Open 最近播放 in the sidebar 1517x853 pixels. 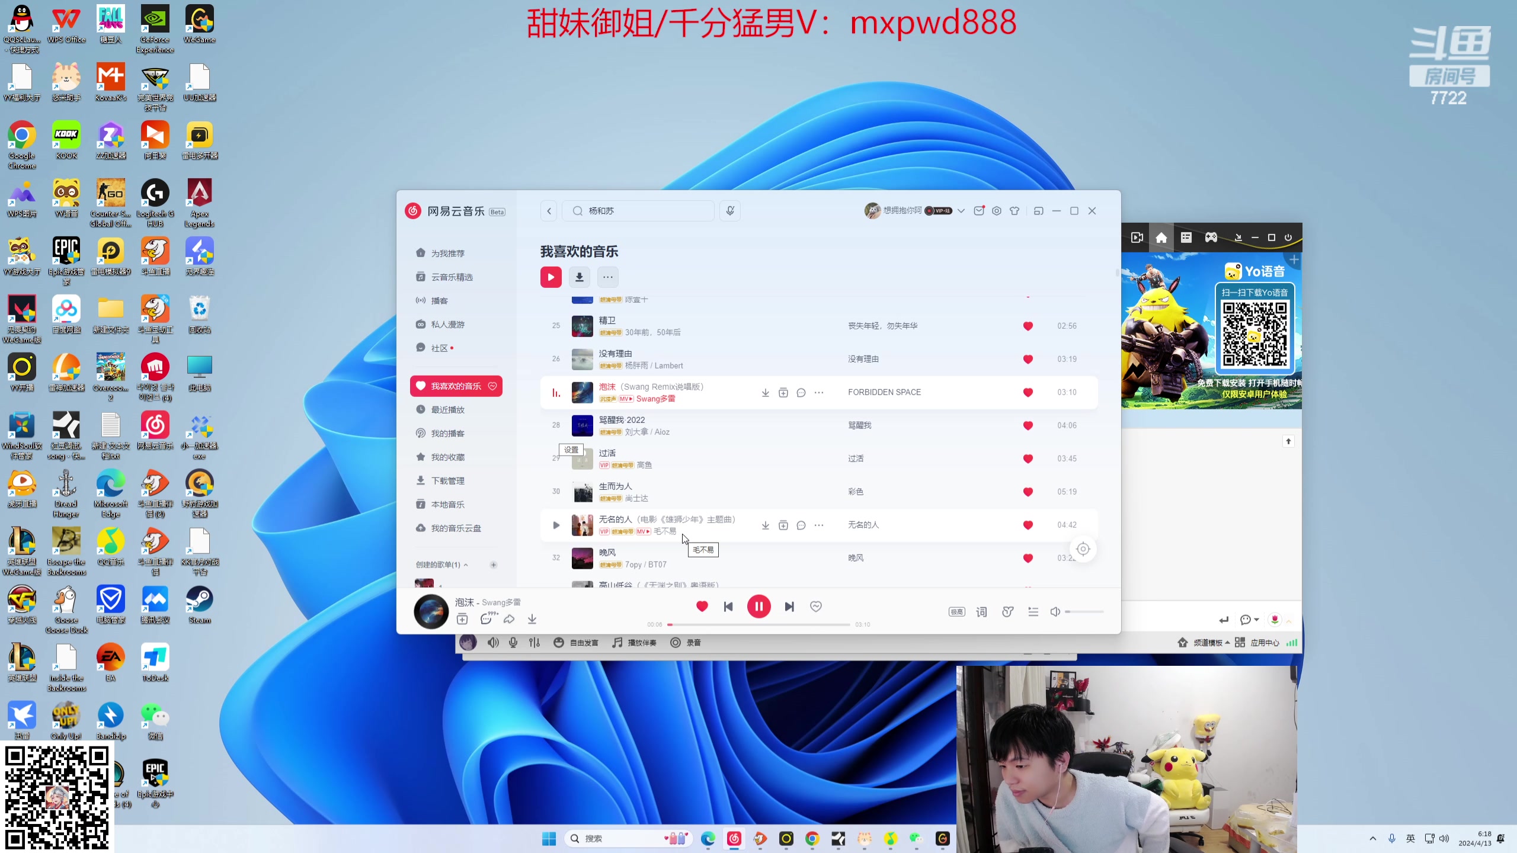447,409
